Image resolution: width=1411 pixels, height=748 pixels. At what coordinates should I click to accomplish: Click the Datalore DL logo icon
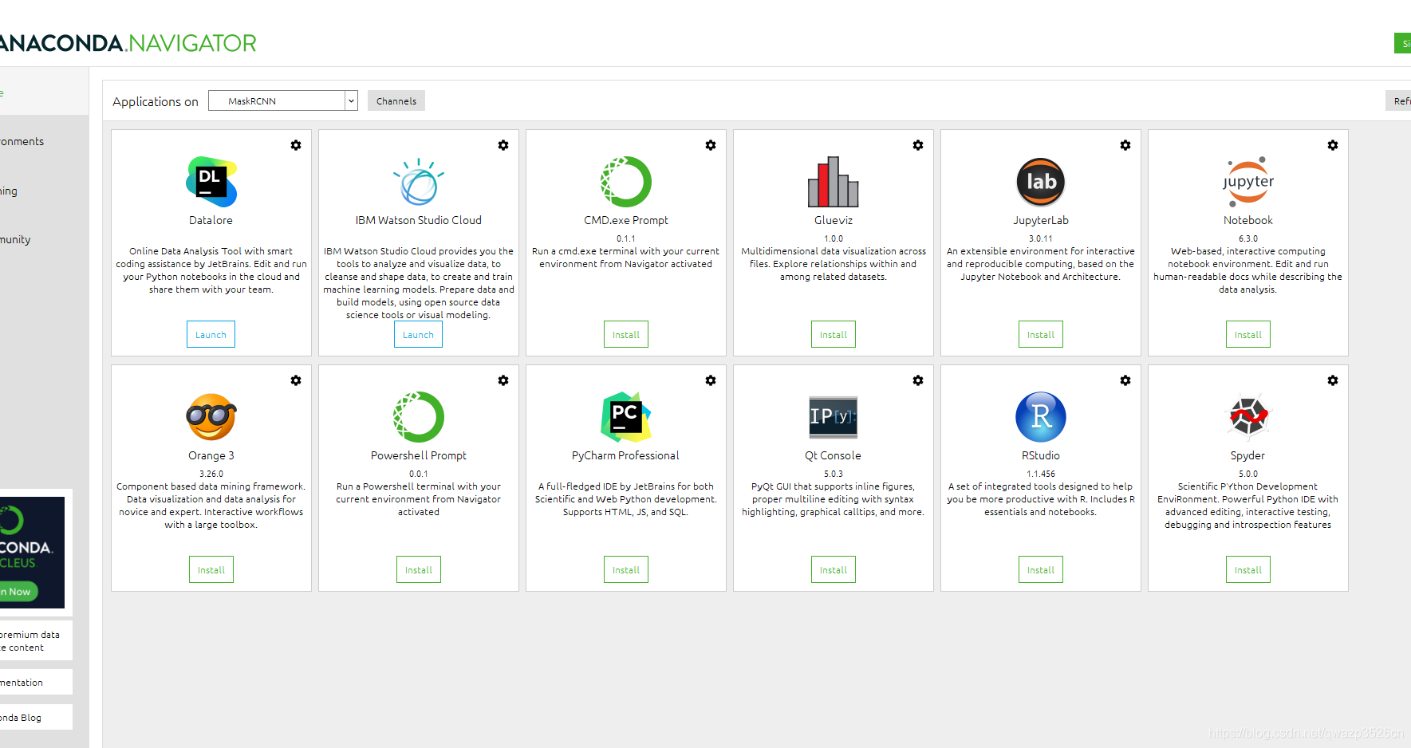coord(211,182)
